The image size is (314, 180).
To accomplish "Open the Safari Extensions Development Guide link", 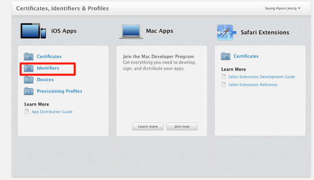I will (262, 77).
